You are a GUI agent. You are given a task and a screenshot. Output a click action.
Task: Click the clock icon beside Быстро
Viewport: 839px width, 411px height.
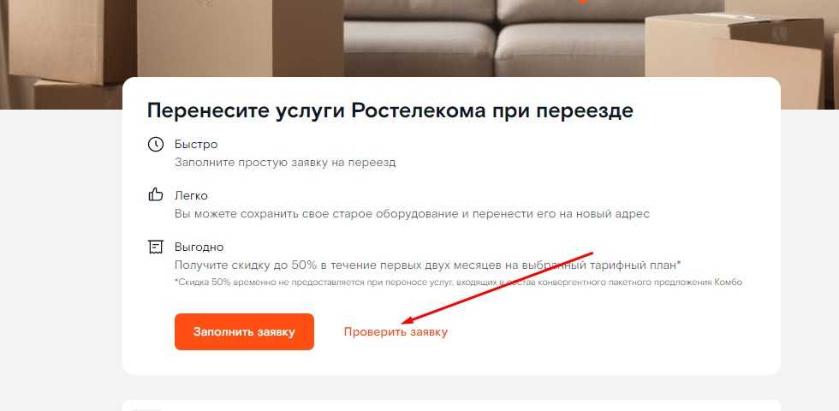155,145
